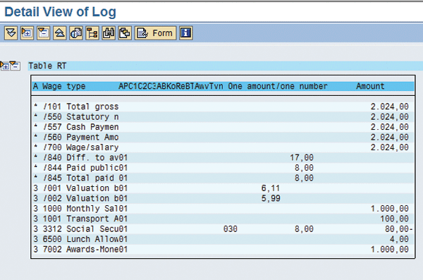
Task: Select the /840 Diff. to av row
Action: [x=223, y=158]
